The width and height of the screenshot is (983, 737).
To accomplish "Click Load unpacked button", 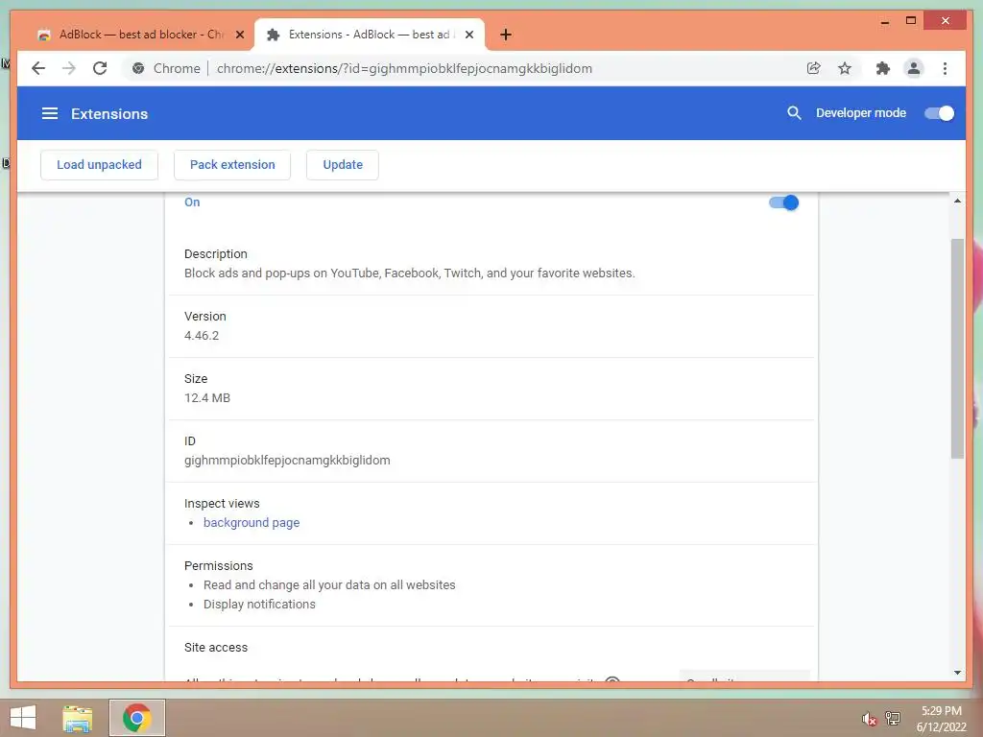I will (99, 165).
